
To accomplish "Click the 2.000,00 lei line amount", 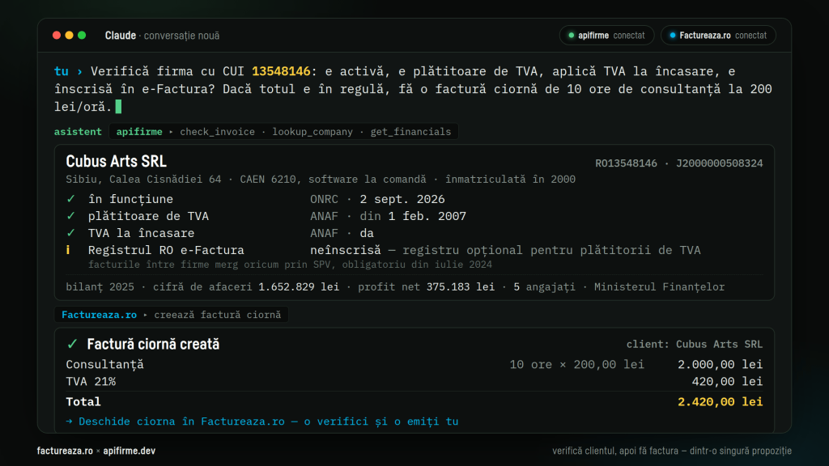I will [x=720, y=365].
